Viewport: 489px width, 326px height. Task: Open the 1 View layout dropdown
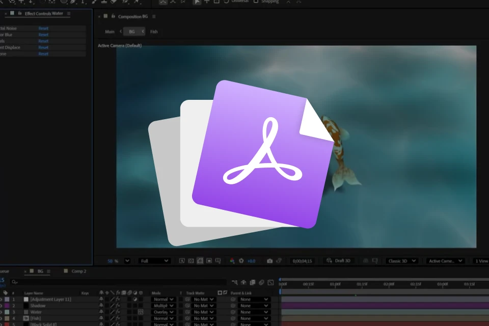pos(481,261)
